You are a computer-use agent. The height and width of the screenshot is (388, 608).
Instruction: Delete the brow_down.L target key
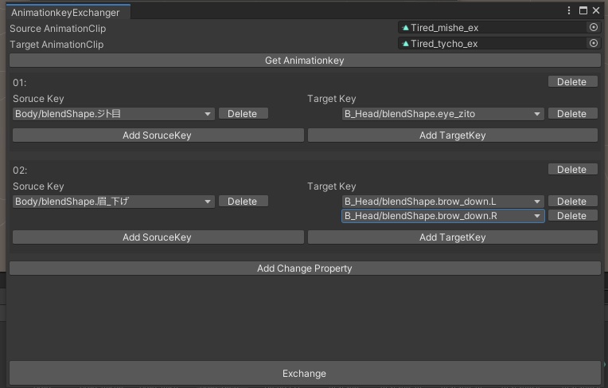pos(572,202)
